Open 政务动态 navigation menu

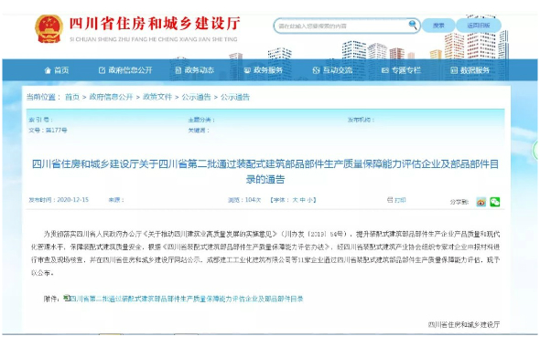point(195,70)
